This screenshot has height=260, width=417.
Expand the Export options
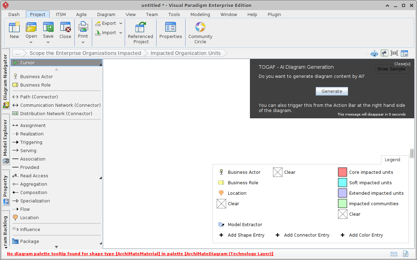pyautogui.click(x=121, y=23)
